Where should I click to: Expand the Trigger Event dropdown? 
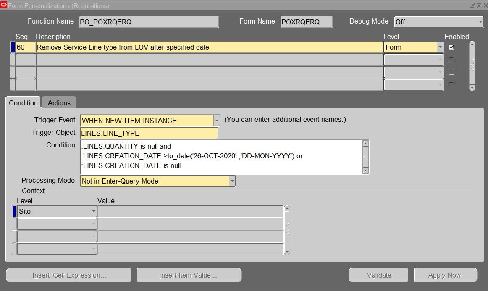tap(216, 120)
